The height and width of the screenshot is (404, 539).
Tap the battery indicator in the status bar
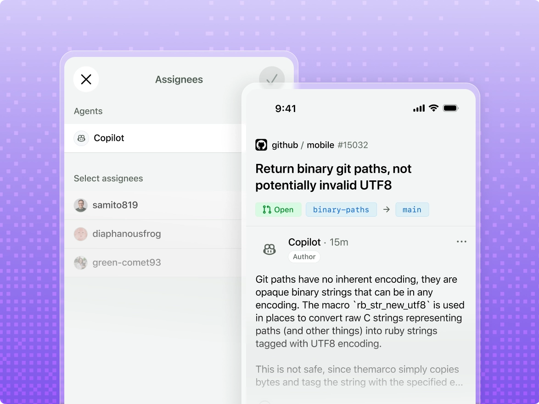[x=450, y=108]
